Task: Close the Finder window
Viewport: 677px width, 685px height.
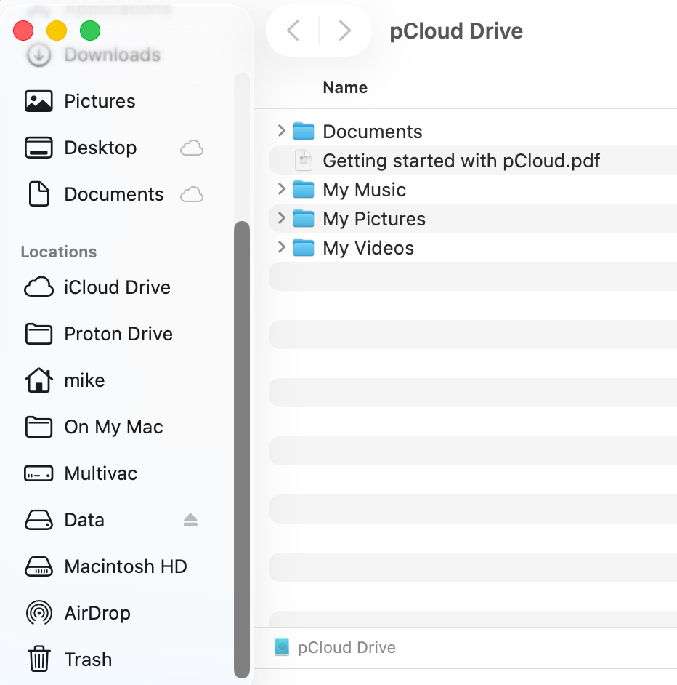Action: pos(23,31)
